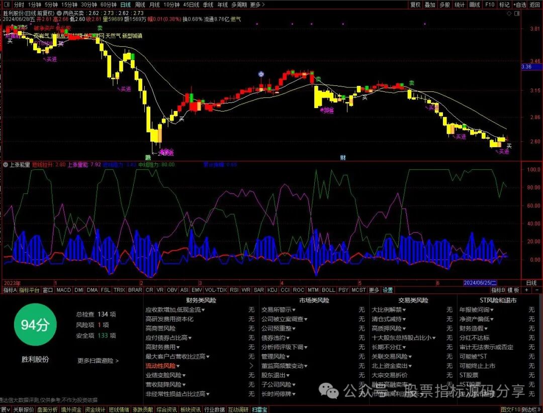Open 更多 indicators in indicator bar
This screenshot has height=413, width=543.
click(374, 290)
